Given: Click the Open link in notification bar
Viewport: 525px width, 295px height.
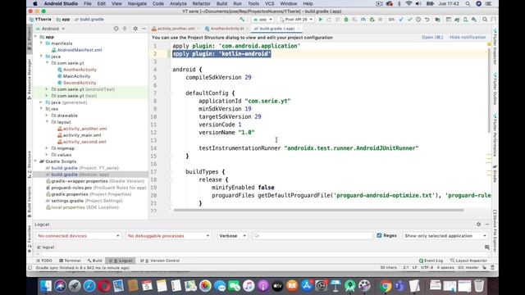Looking at the screenshot, I should coord(432,38).
